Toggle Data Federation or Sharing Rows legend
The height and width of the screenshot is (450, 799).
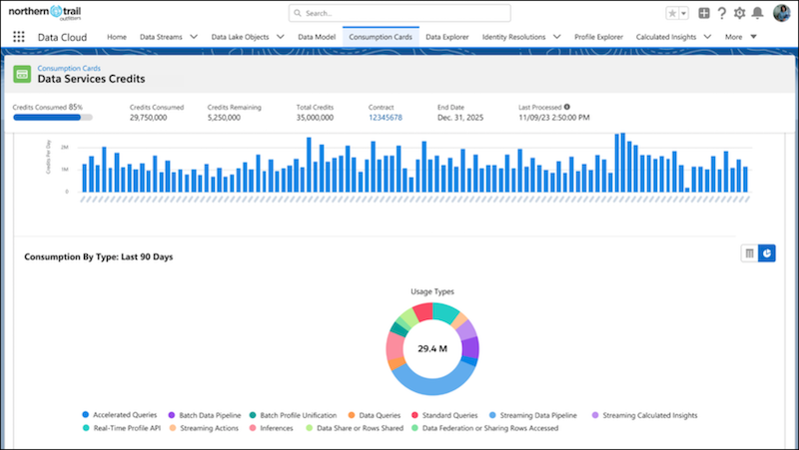point(485,428)
